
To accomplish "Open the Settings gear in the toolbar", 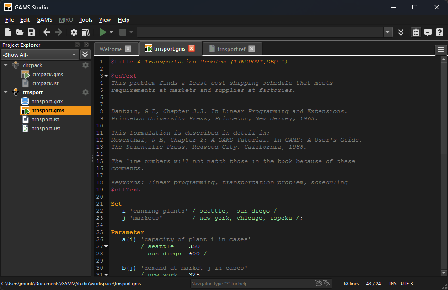I will point(73,32).
